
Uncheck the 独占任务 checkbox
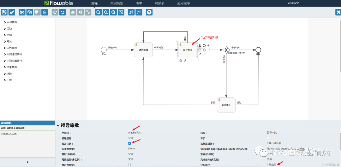(129, 144)
